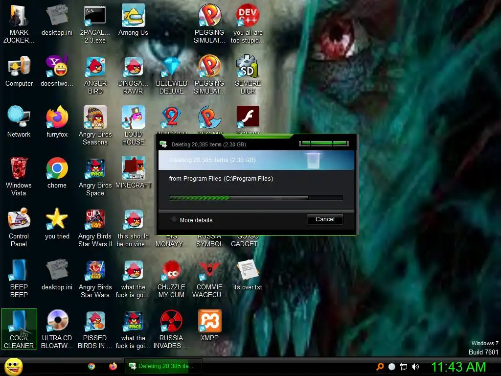The image size is (501, 376).
Task: Select the COCK CLEANER desktop icon
Action: 19,329
